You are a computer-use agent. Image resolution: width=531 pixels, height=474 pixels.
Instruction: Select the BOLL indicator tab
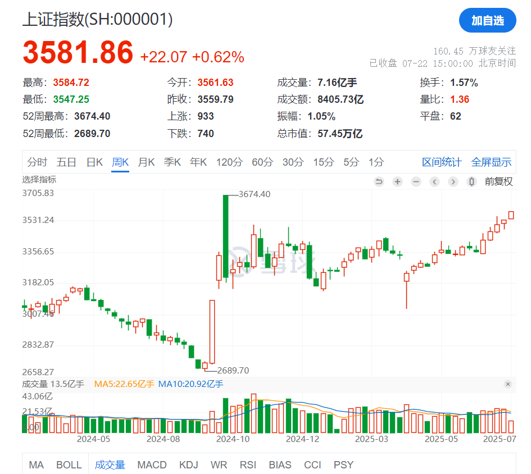69,465
